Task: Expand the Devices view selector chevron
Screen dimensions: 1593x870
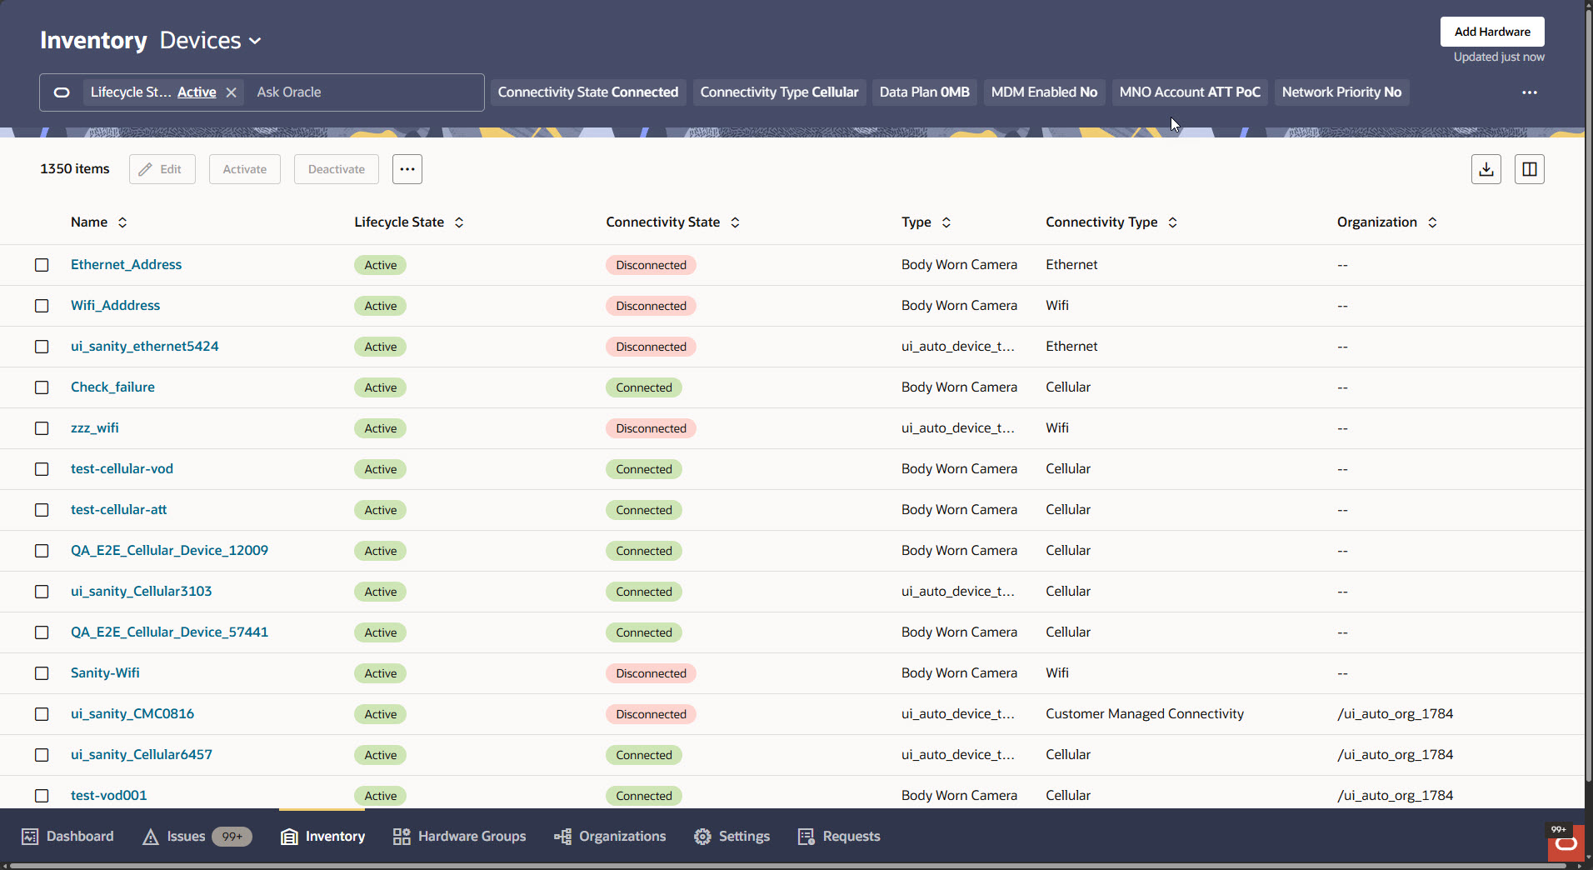Action: [x=255, y=40]
